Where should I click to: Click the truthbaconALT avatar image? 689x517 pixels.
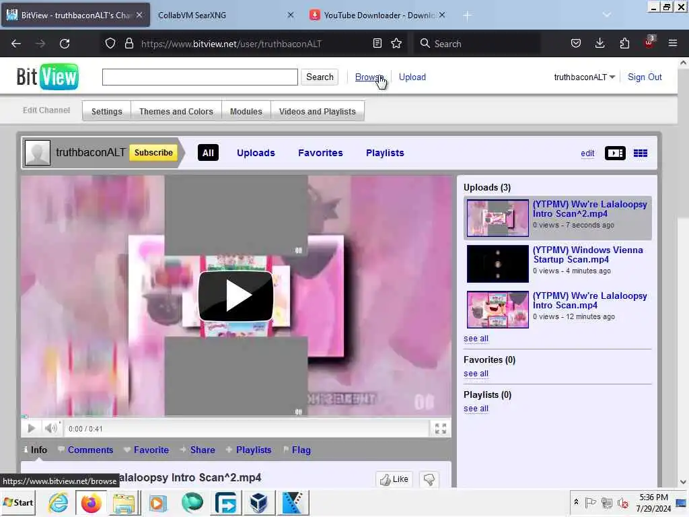click(38, 153)
